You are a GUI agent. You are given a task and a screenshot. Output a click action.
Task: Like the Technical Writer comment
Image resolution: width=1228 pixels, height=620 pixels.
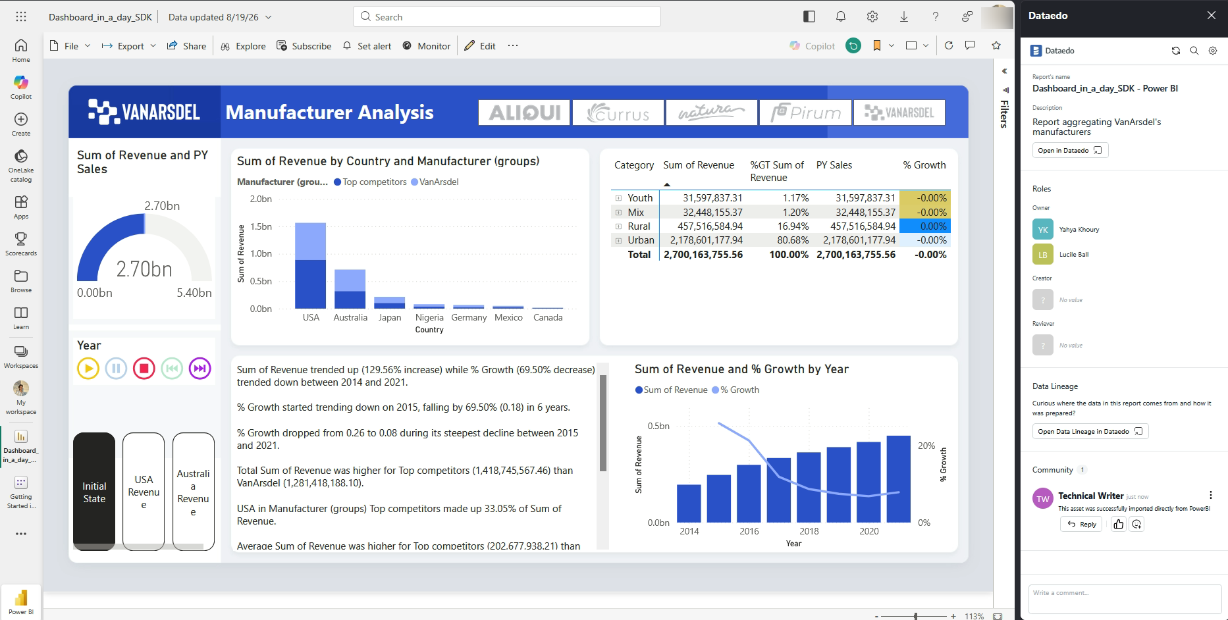point(1119,524)
